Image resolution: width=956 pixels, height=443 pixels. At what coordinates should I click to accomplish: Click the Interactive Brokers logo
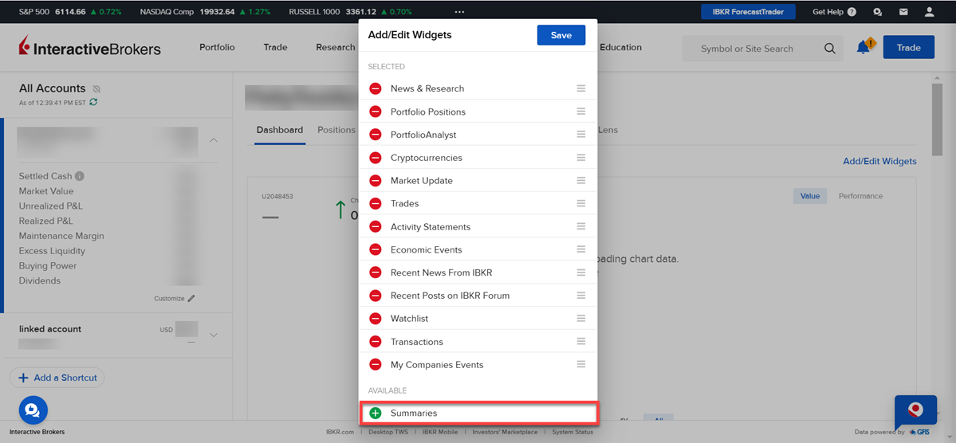(89, 47)
